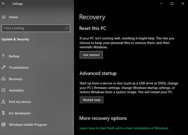Screen dimensions: 188x135
Task: Maximize the Settings window
Action: pyautogui.click(x=172, y=4)
